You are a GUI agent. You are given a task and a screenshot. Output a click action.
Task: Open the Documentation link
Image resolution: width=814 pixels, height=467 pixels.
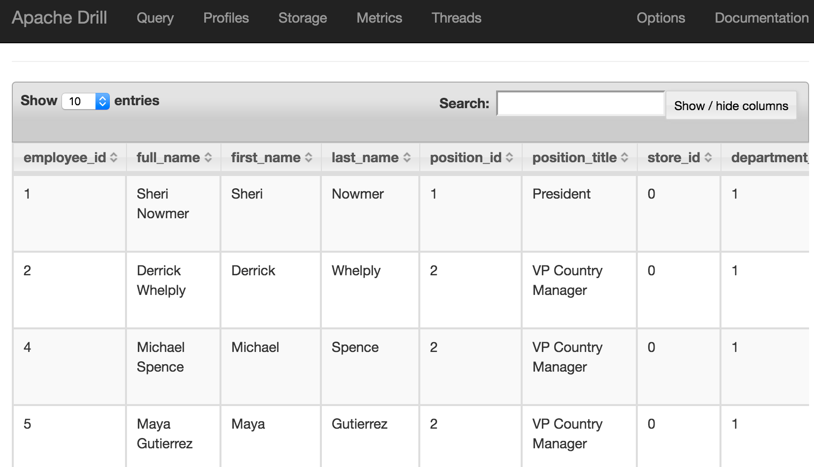click(x=761, y=18)
